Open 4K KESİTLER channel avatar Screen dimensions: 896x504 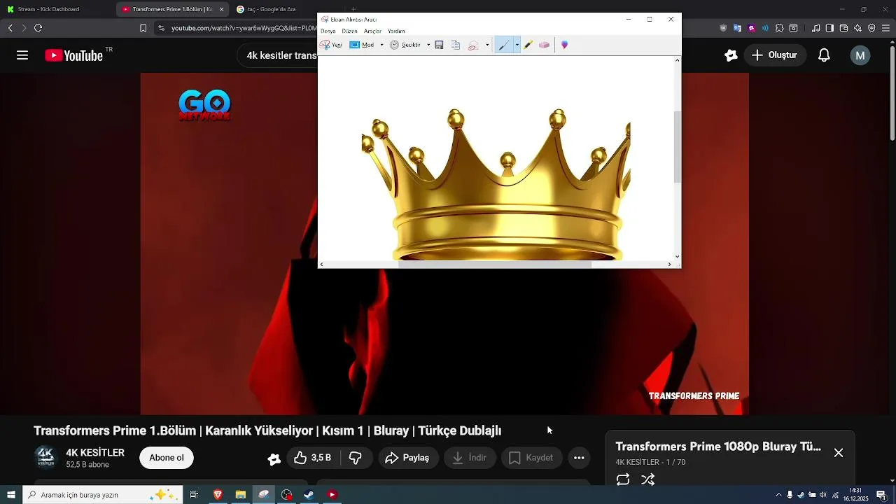tap(45, 457)
